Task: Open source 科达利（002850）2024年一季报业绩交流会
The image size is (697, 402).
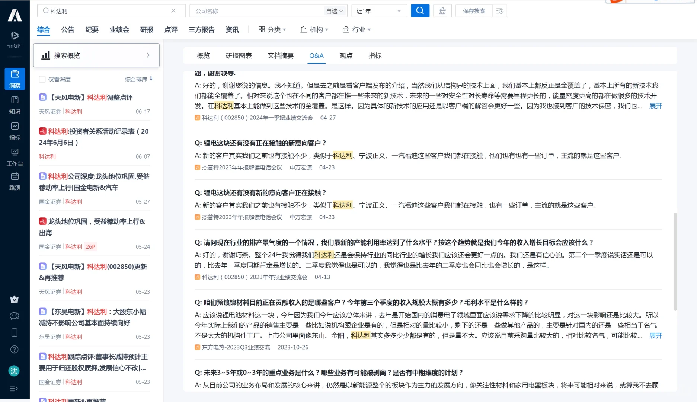Action: [258, 118]
